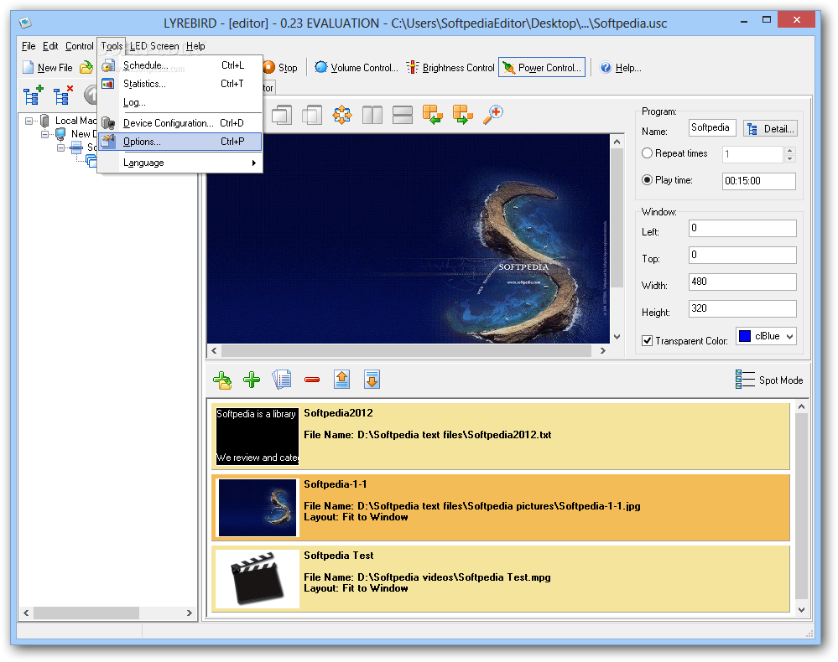The height and width of the screenshot is (662, 838).
Task: Open the clBlue color dropdown
Action: [x=789, y=336]
